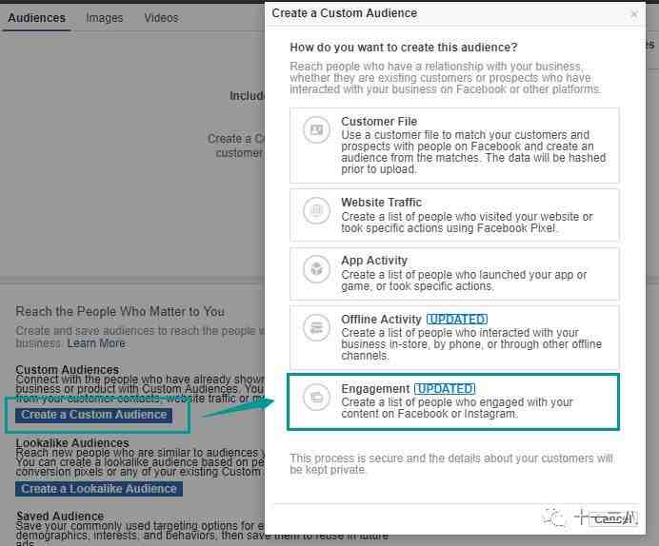Click the App Activity description about launched app

(464, 281)
